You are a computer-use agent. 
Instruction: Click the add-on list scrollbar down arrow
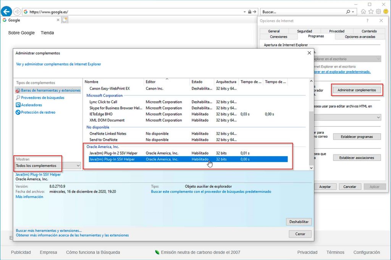click(311, 168)
